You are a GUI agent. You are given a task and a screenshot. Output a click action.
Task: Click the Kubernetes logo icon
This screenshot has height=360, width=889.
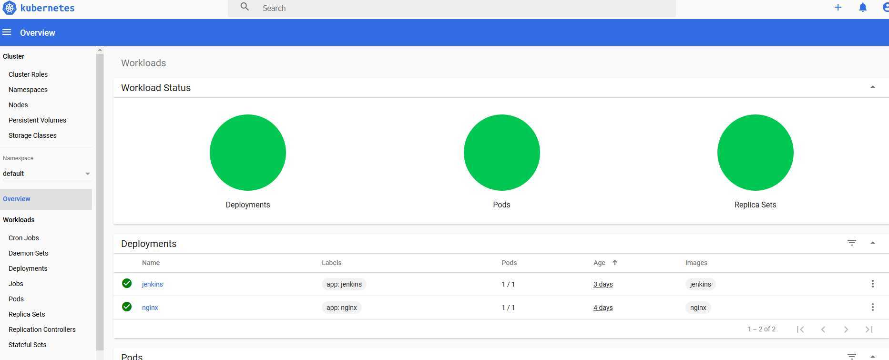[x=10, y=8]
